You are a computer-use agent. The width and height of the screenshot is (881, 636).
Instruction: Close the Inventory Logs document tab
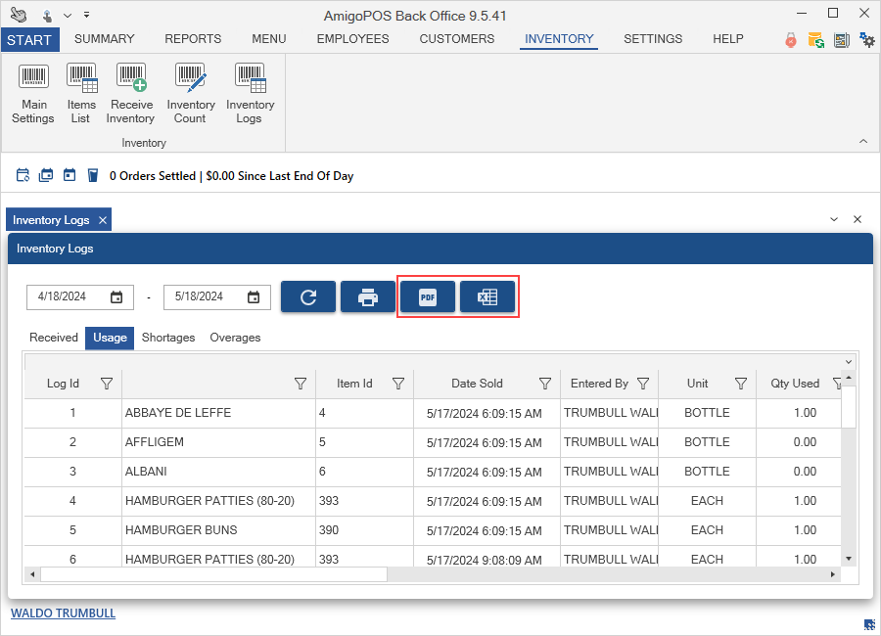[x=102, y=220]
